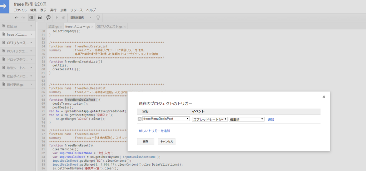Click the ss.getRange('A2:c2').clear(); line
Image resolution: width=366 pixels, height=171 pixels.
tap(81, 119)
